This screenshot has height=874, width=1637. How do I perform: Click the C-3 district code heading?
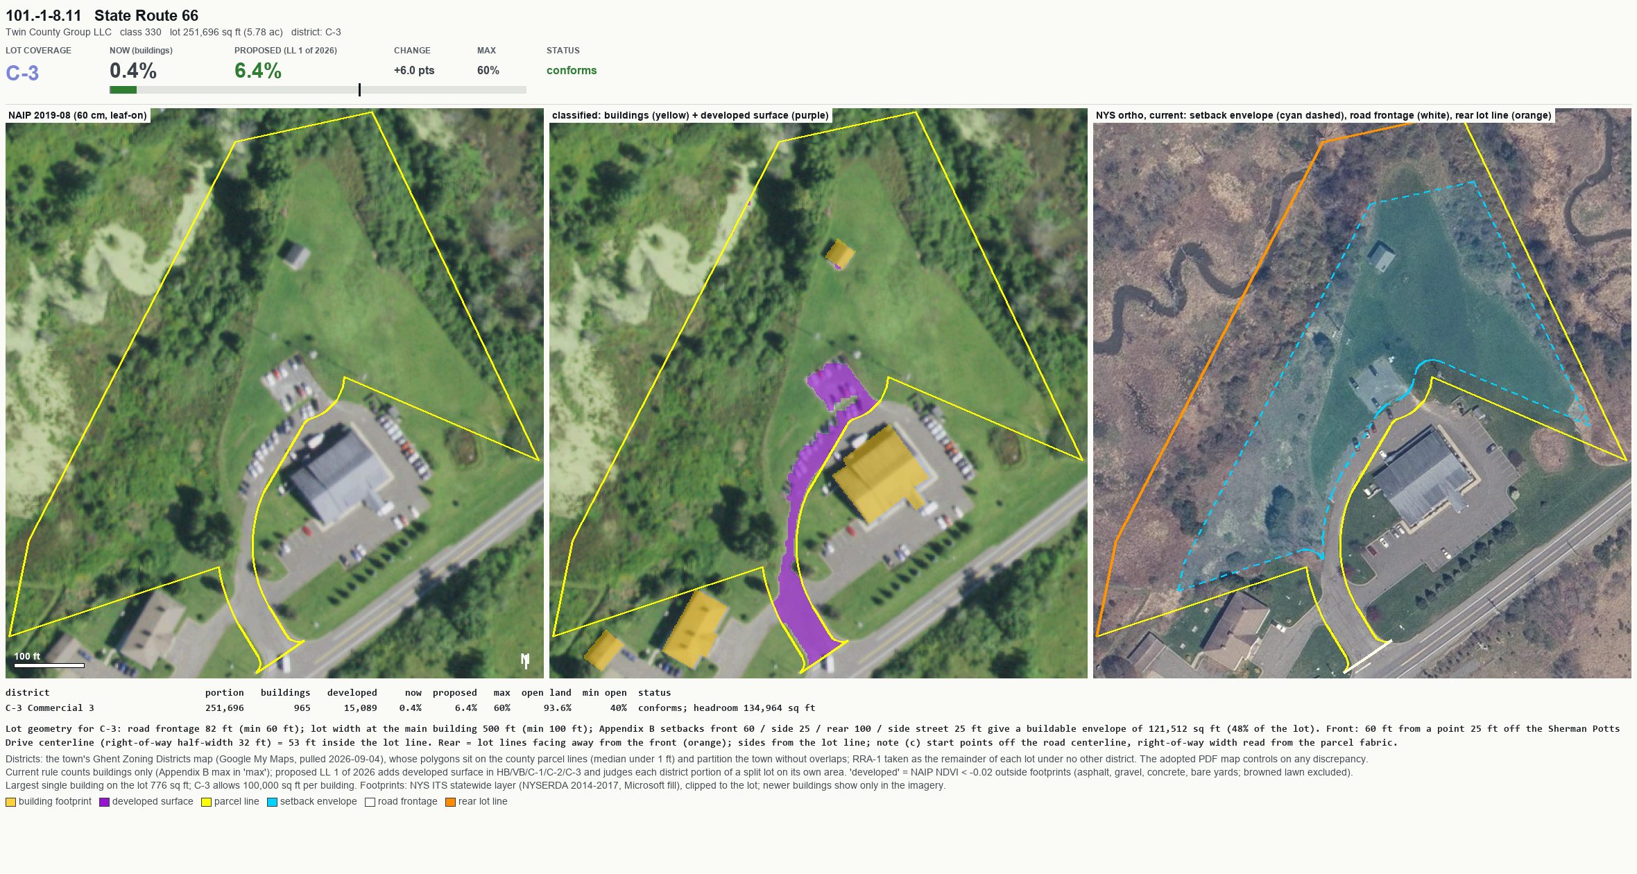22,73
